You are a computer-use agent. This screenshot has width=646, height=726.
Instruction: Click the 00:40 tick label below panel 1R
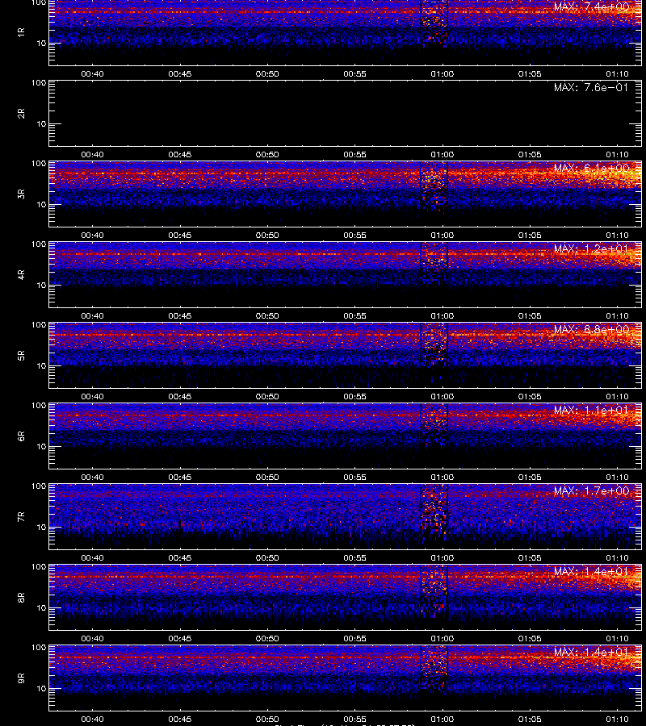click(92, 74)
